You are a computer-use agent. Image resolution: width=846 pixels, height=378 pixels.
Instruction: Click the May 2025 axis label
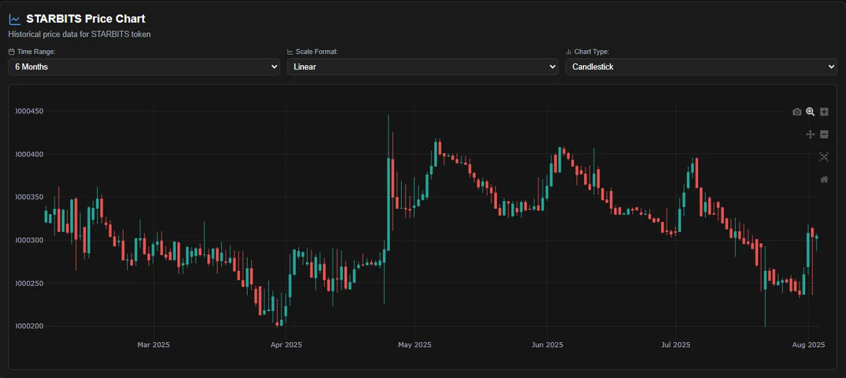tap(414, 345)
